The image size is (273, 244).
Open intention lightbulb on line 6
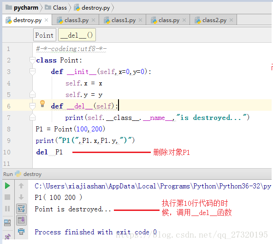[42, 104]
